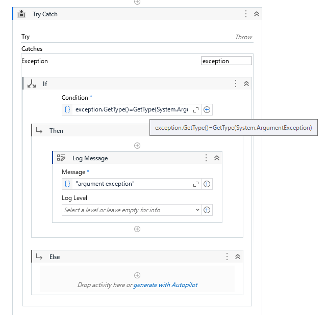Open the Log Level dropdown

click(x=198, y=210)
